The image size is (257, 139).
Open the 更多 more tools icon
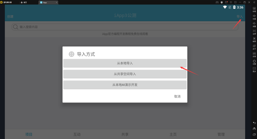click(254, 69)
